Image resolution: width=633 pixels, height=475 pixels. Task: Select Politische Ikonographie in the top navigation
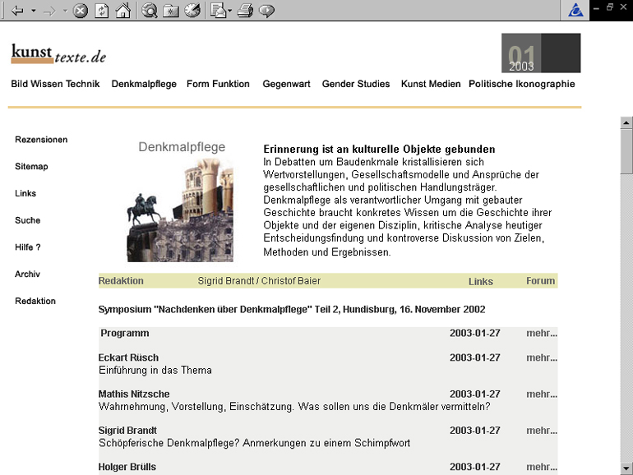521,84
